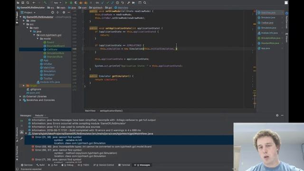304x171 pixels.
Task: Open the Version Control tool window tab
Action: 104,165
